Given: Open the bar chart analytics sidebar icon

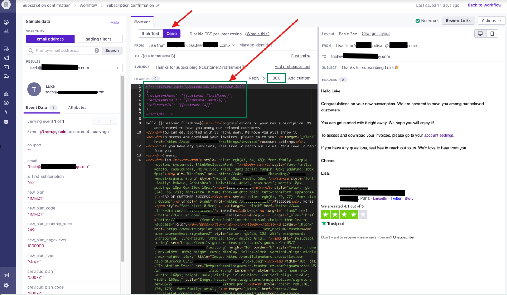Looking at the screenshot, I should coord(6,31).
